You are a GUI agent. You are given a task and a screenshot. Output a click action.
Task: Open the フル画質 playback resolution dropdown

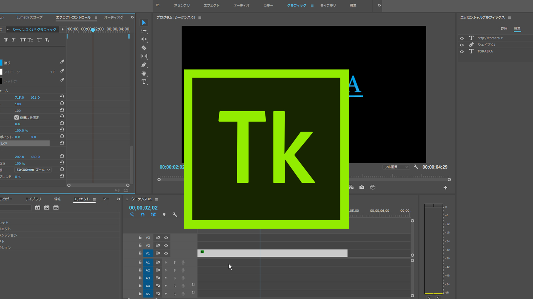coord(396,167)
